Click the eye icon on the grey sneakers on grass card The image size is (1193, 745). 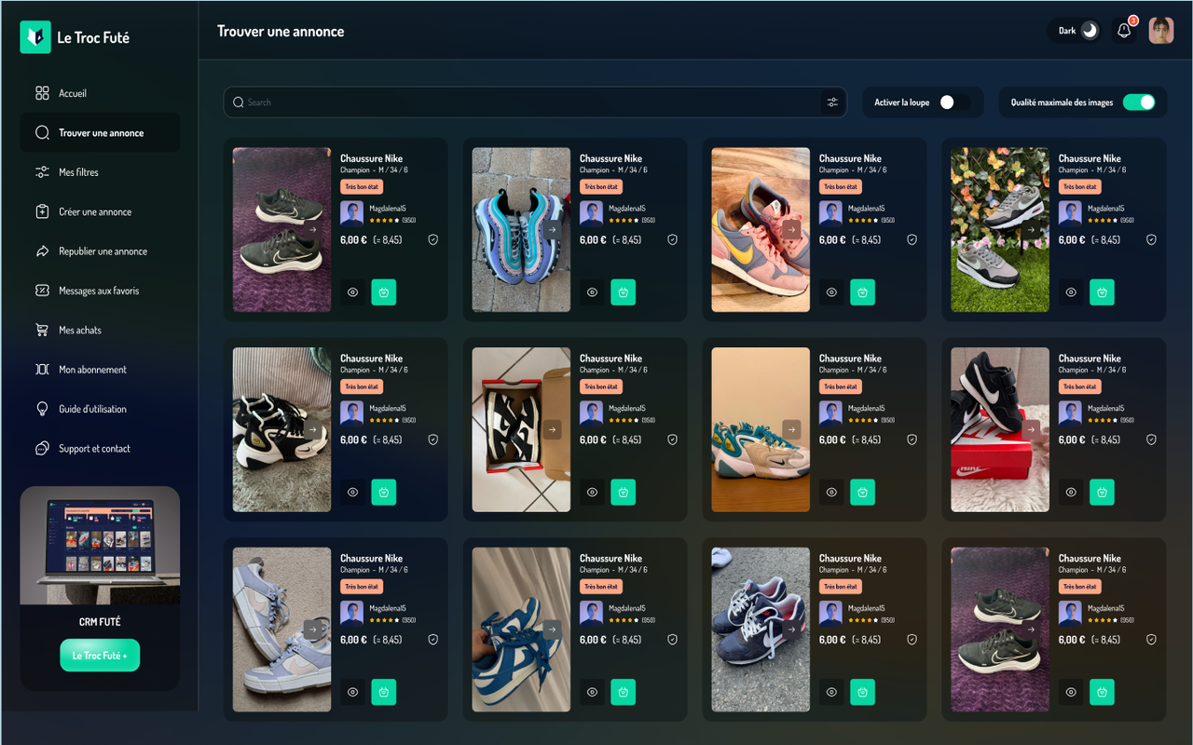(x=1071, y=292)
